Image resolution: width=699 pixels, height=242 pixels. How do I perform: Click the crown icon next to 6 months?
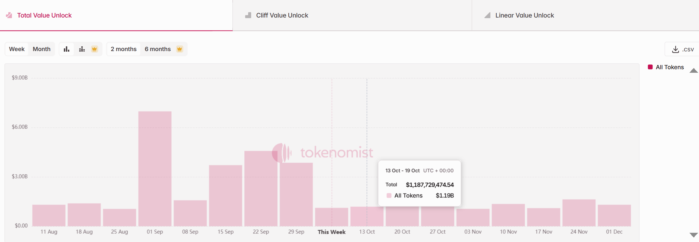[179, 49]
